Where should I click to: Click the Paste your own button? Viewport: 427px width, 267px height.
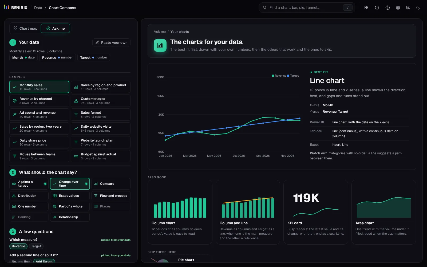pyautogui.click(x=111, y=42)
